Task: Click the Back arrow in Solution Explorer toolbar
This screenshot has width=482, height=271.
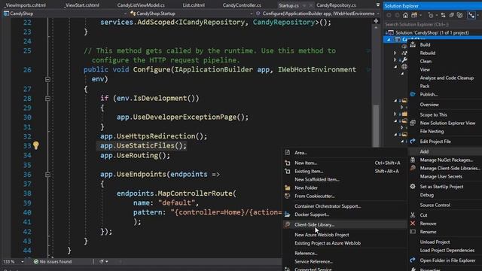Action: [389, 15]
